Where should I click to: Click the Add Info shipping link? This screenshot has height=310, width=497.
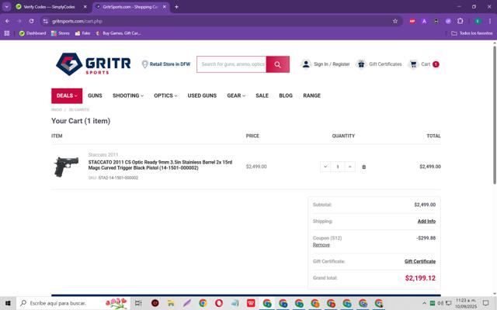[x=426, y=221]
